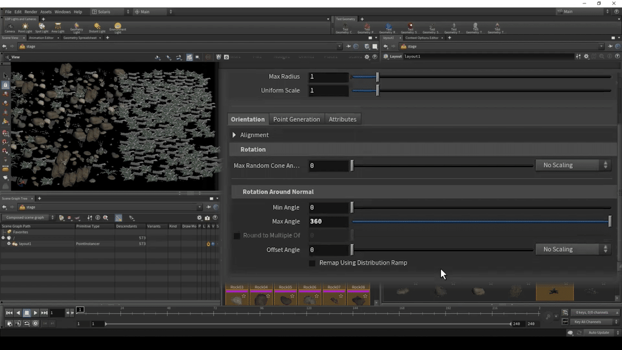Switch to the Point Generation tab

coord(296,119)
